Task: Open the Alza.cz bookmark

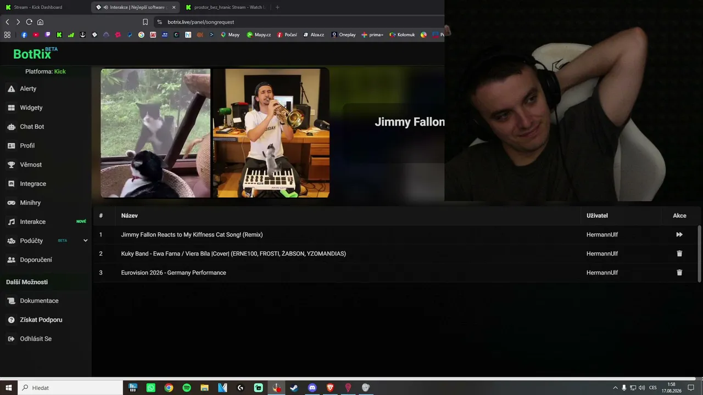Action: tap(314, 35)
